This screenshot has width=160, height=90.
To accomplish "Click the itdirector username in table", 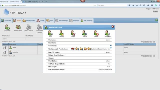I will [15, 52].
